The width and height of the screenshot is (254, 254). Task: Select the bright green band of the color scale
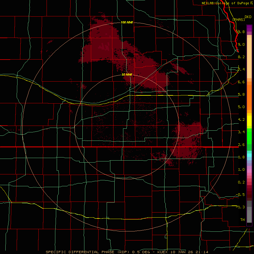(x=249, y=136)
